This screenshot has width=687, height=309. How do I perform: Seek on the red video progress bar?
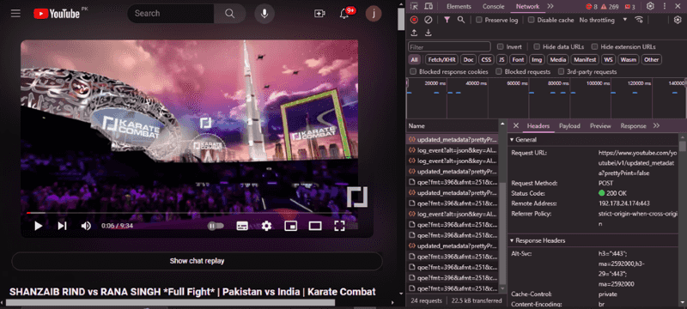coord(188,213)
